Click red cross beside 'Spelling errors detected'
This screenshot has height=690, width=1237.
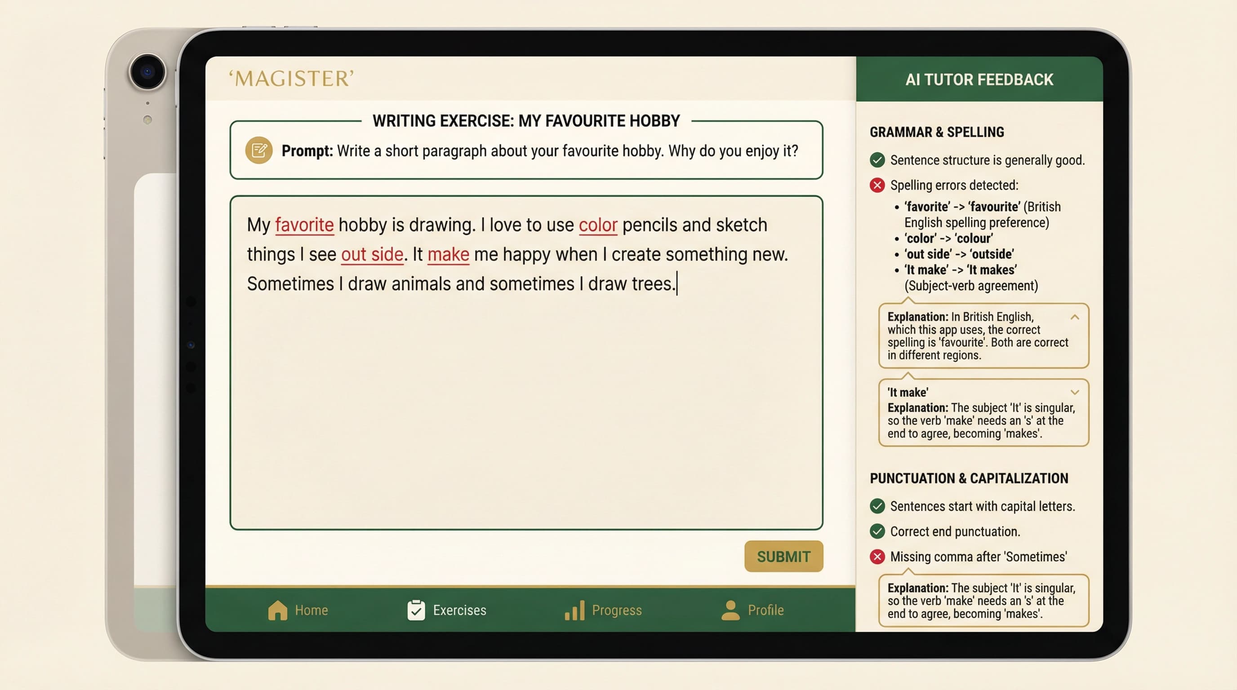pos(877,185)
